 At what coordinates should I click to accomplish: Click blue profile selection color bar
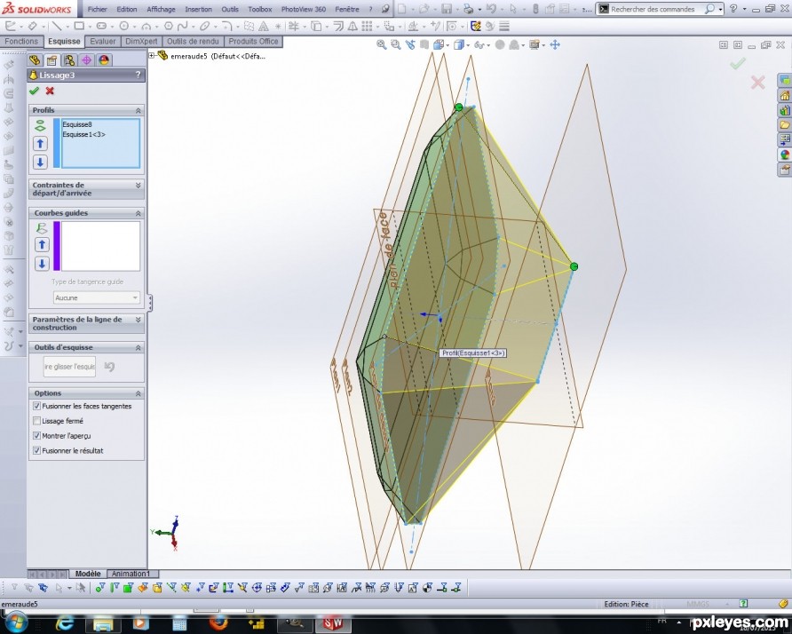pyautogui.click(x=57, y=143)
